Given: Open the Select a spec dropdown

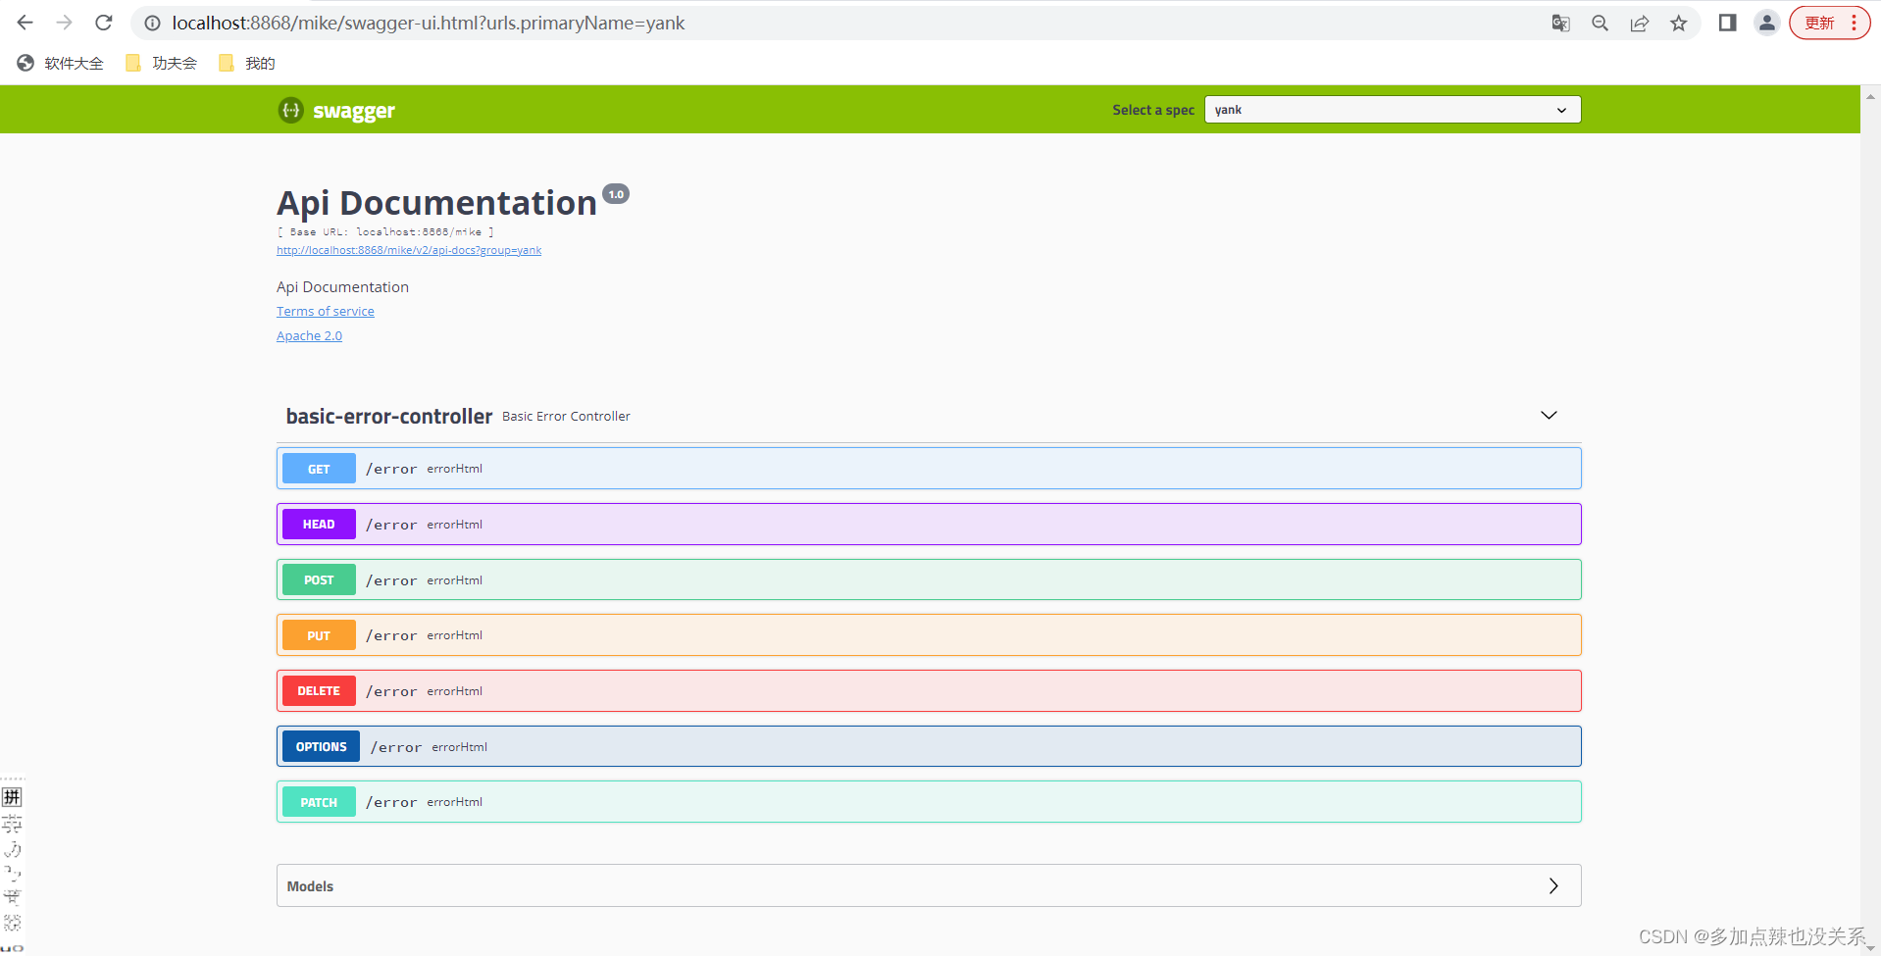Looking at the screenshot, I should tap(1392, 110).
